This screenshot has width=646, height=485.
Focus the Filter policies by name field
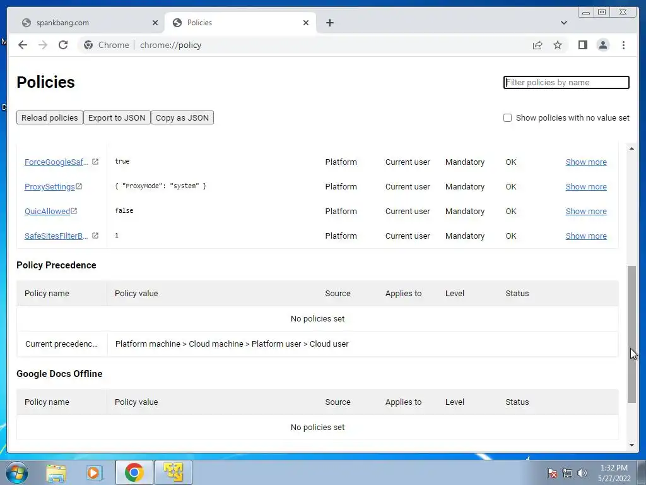point(566,83)
